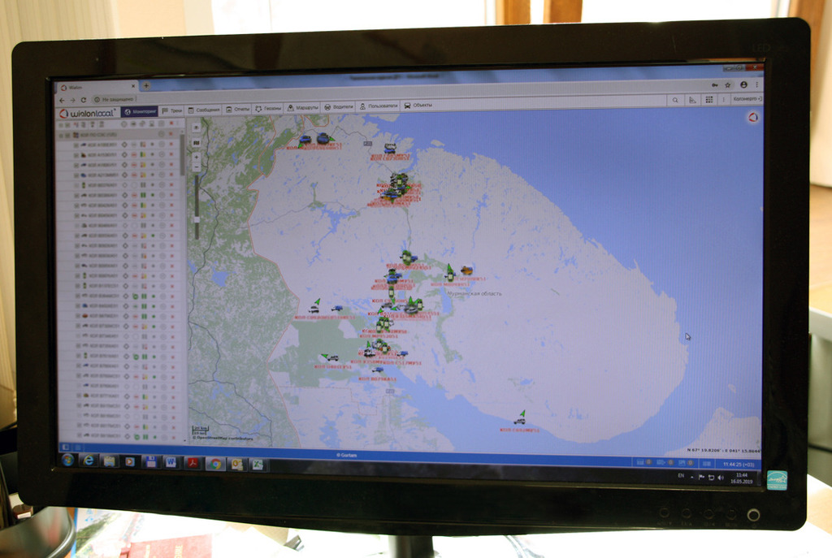Click the orange vehicle icon east of the cluster

click(x=466, y=270)
